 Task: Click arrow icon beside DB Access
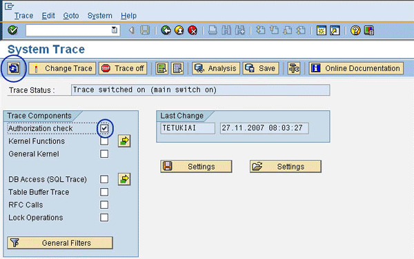[124, 179]
